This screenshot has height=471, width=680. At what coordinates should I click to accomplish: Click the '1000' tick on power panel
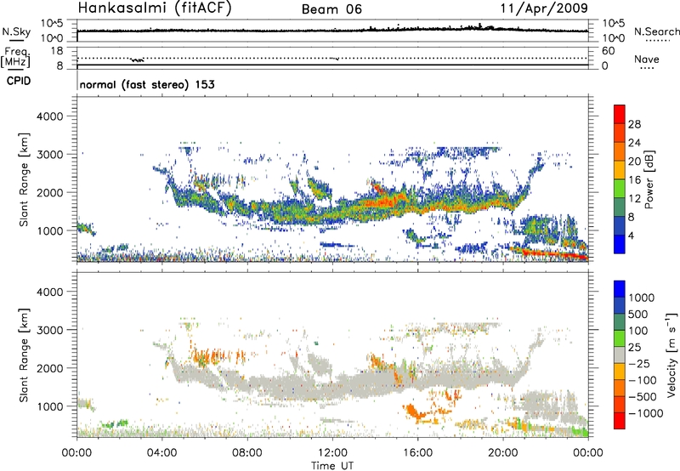49,230
